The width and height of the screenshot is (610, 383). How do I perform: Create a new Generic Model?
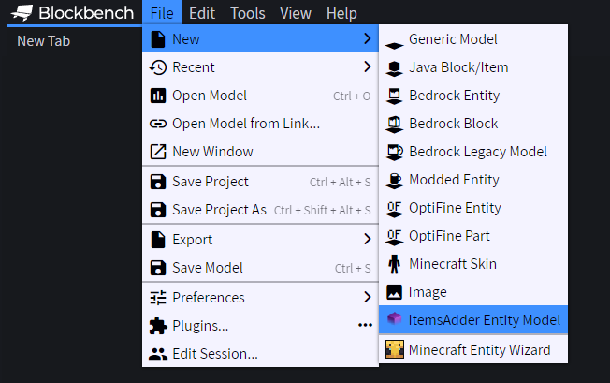tap(453, 39)
